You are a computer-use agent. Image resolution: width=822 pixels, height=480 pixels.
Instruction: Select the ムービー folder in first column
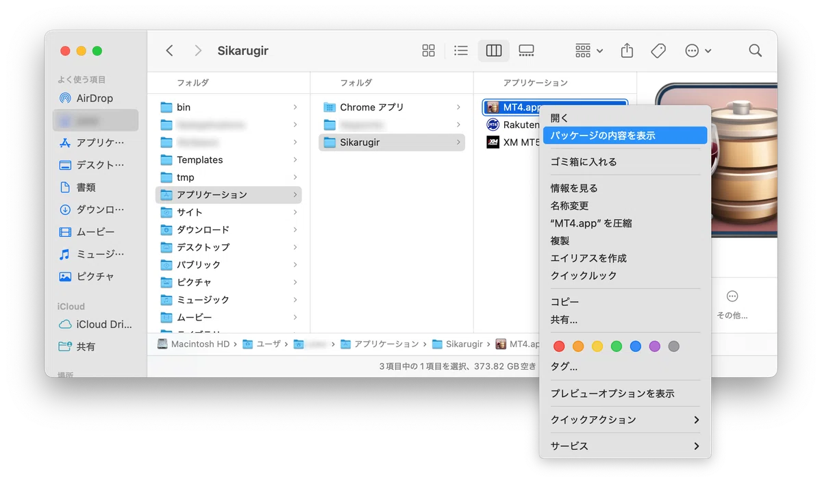[x=229, y=317]
